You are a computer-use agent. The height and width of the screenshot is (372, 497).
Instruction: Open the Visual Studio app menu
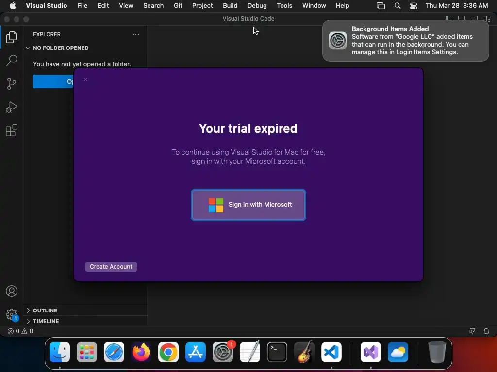46,6
